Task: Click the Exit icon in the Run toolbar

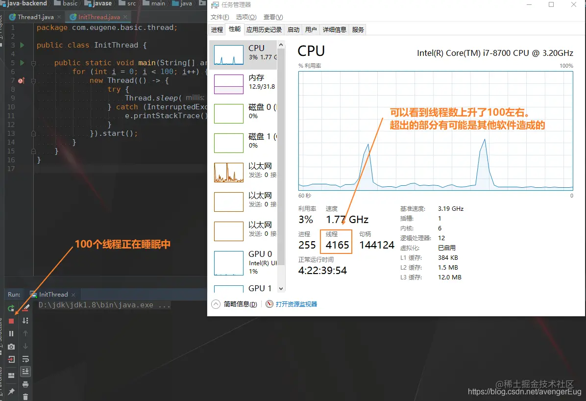Action: [11, 359]
